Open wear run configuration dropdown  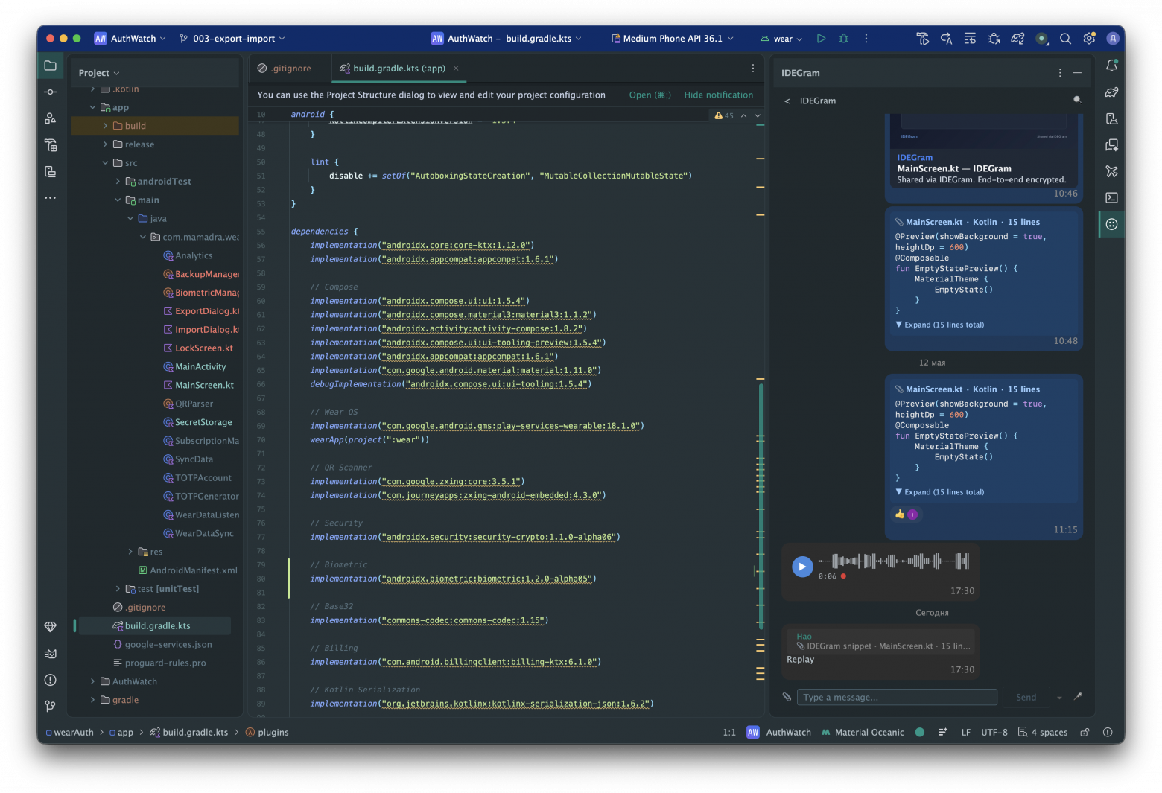pos(781,39)
